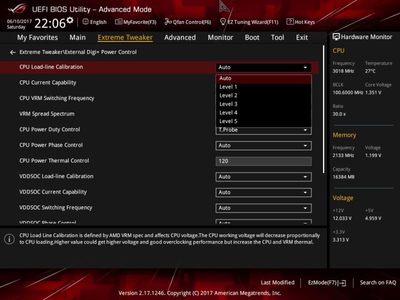Select the VDDSOC Load-line Calibration label

(56, 176)
